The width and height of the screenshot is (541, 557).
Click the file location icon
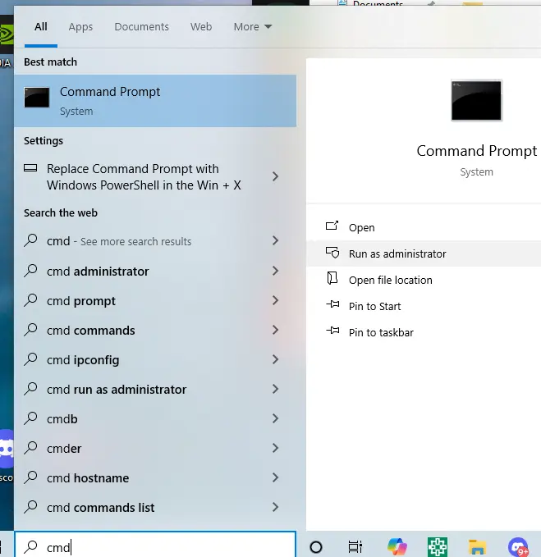click(x=332, y=278)
